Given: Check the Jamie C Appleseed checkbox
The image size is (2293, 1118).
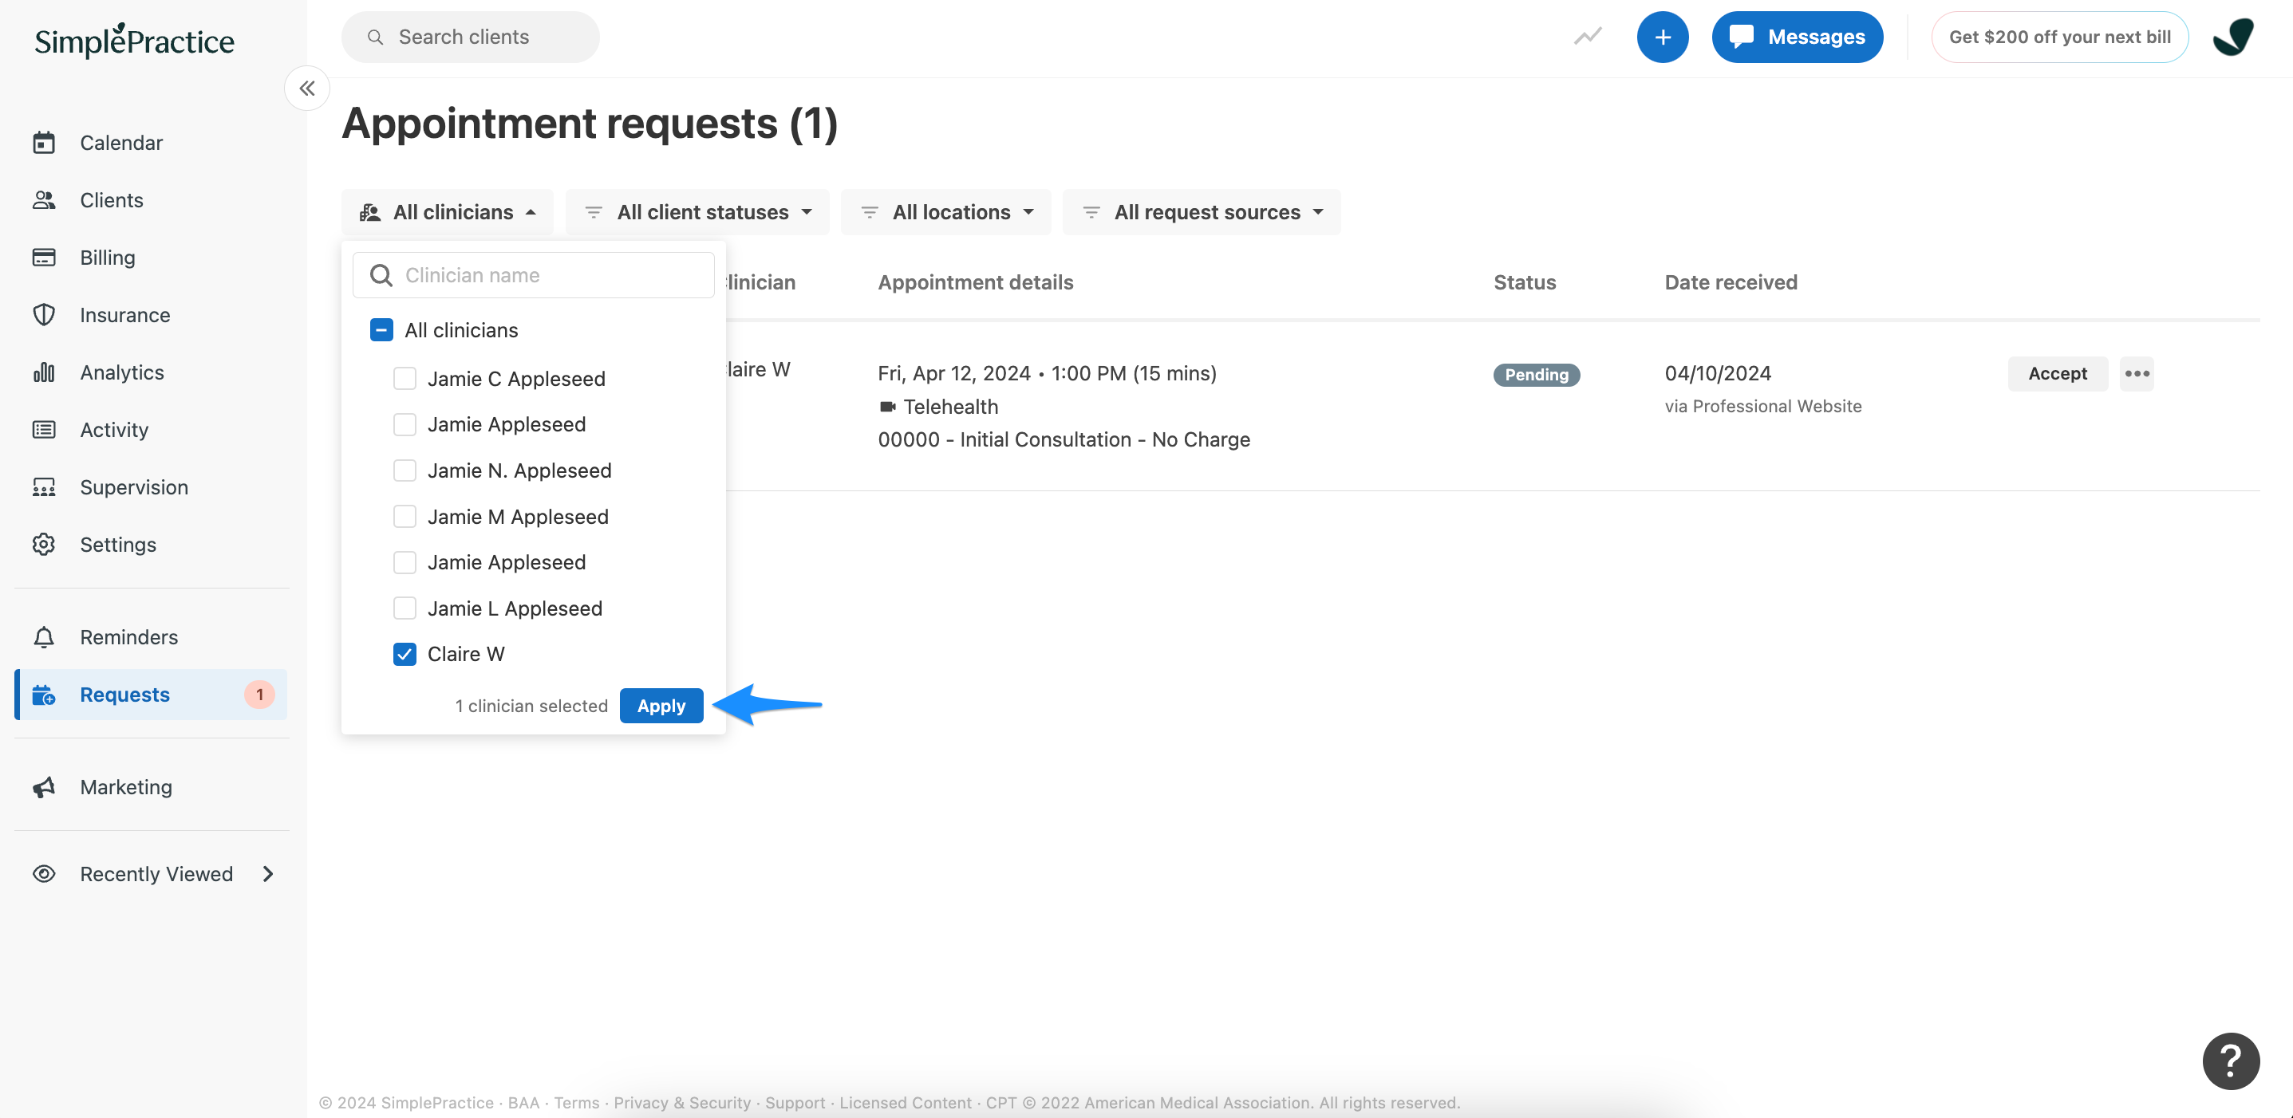Looking at the screenshot, I should pyautogui.click(x=405, y=379).
